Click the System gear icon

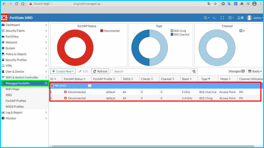[3, 48]
